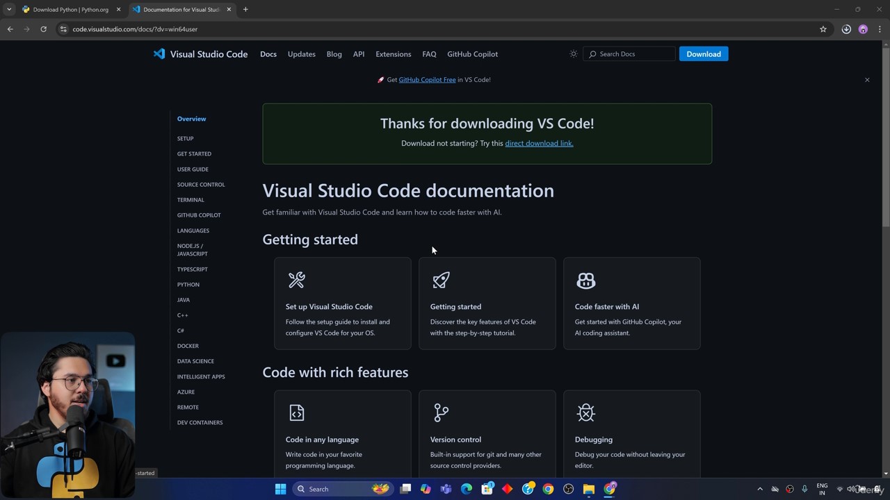Expand SETUP section in sidebar
Viewport: 890px width, 500px height.
pos(185,138)
